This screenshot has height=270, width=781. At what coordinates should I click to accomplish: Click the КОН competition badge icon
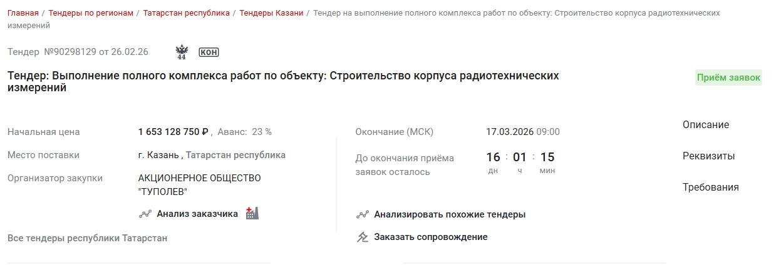coord(209,52)
